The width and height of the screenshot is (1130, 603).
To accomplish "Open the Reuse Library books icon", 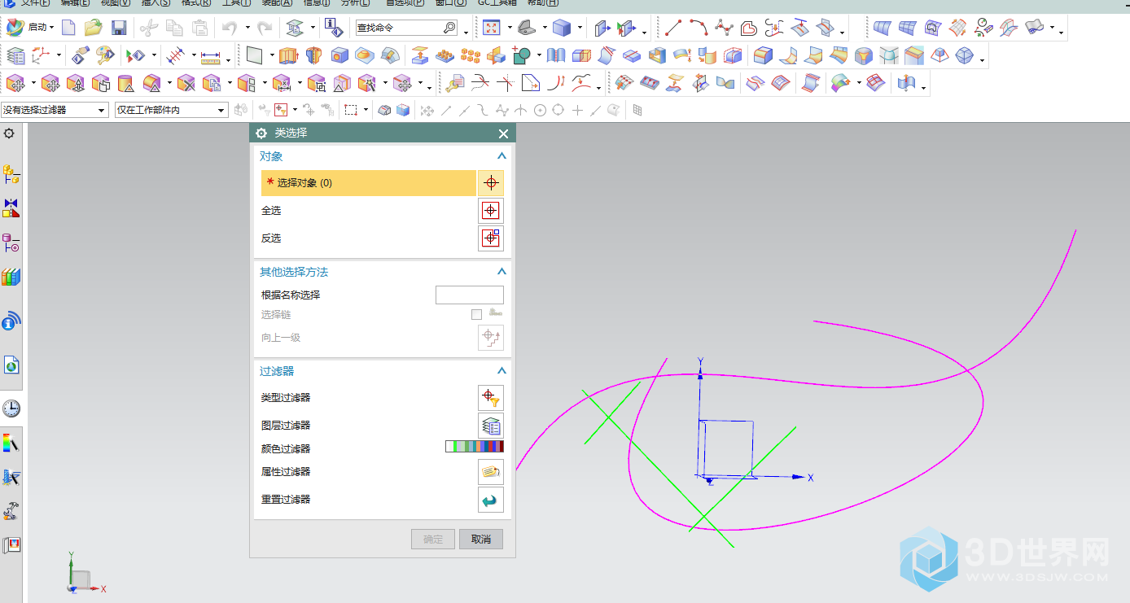I will [11, 277].
